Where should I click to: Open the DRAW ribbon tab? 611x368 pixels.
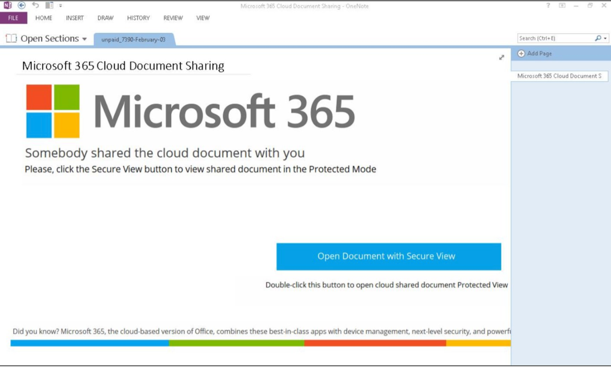(106, 18)
